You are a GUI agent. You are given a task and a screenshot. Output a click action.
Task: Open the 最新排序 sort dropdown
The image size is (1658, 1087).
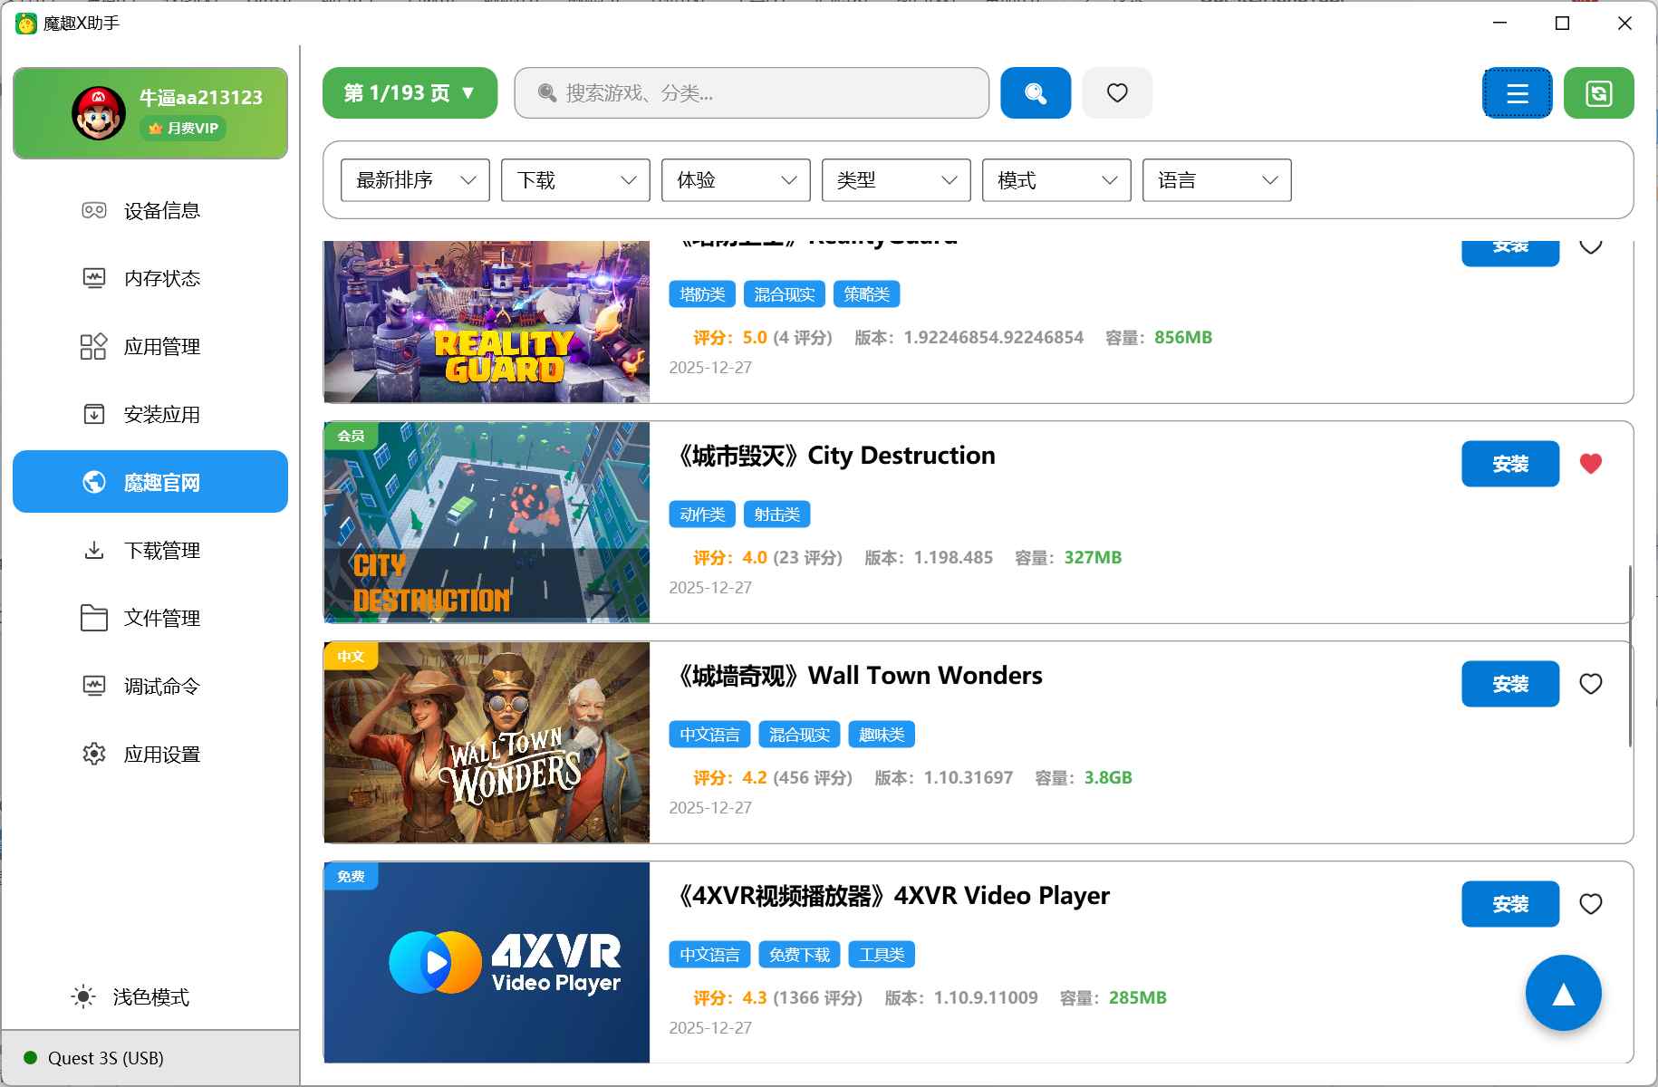[414, 180]
